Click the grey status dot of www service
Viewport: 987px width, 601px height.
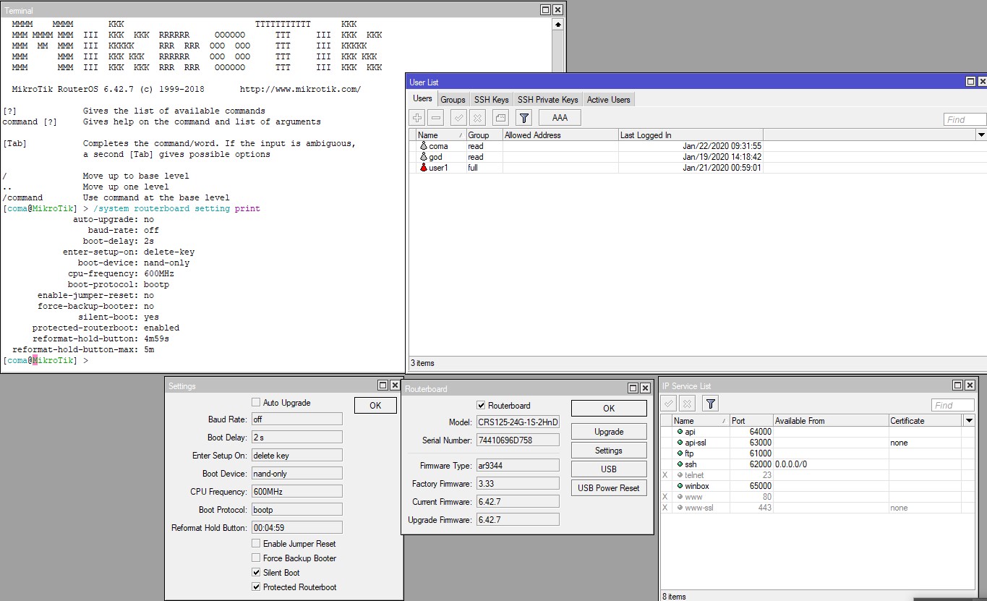tap(680, 497)
